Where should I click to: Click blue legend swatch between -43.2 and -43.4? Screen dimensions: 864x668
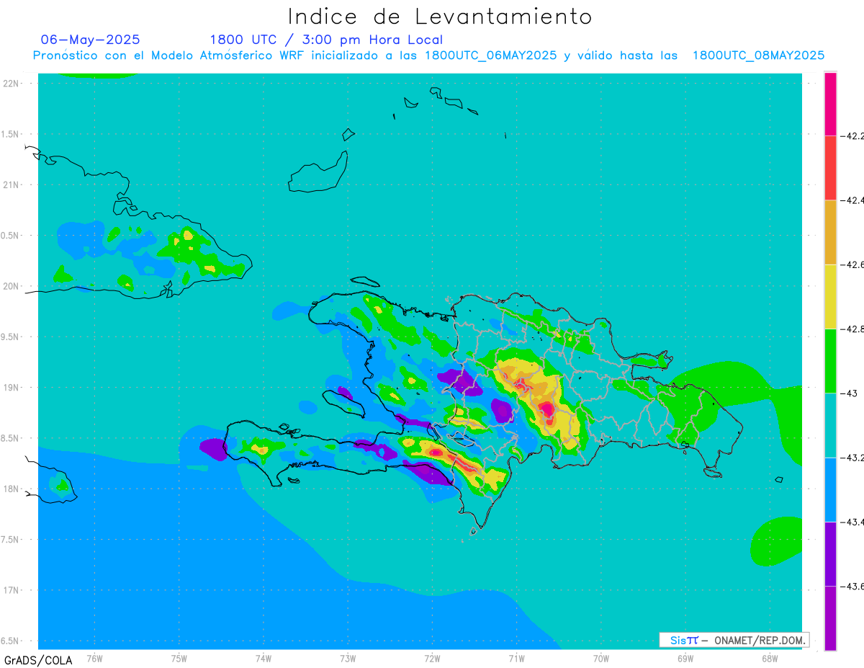[x=830, y=490]
